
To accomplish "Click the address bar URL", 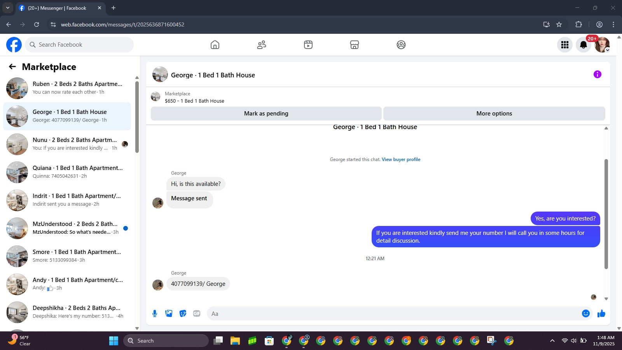I will pyautogui.click(x=122, y=24).
